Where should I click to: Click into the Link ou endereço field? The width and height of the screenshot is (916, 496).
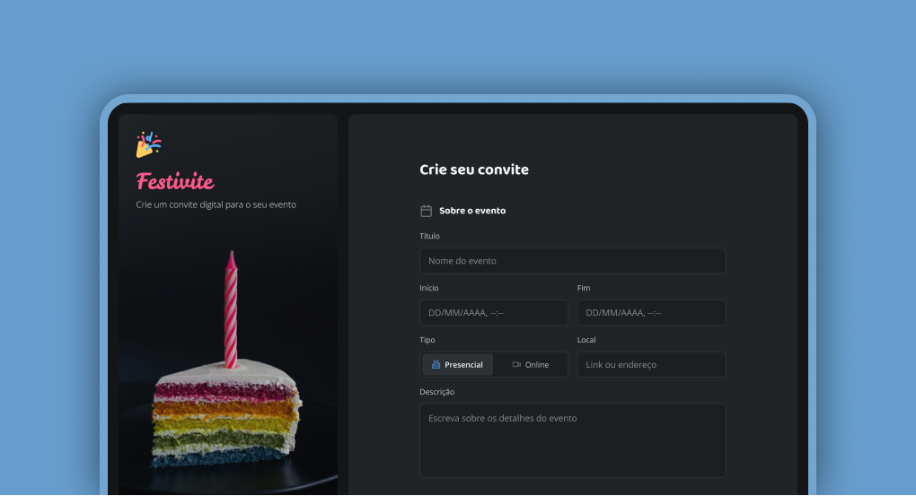[651, 365]
